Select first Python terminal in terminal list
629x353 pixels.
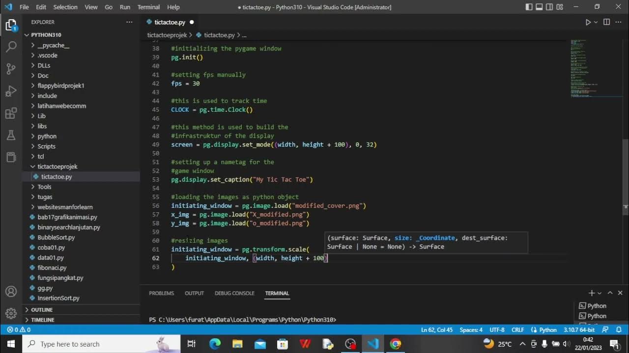click(593, 306)
